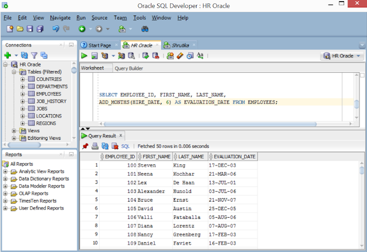Click the SQL Worksheet icon in main toolbar
The image size is (367, 252).
[122, 29]
